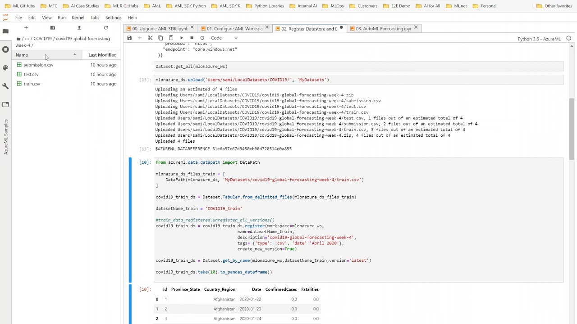This screenshot has width=577, height=324.
Task: Open ML GitHubs bookmark folder
Action: (20, 6)
